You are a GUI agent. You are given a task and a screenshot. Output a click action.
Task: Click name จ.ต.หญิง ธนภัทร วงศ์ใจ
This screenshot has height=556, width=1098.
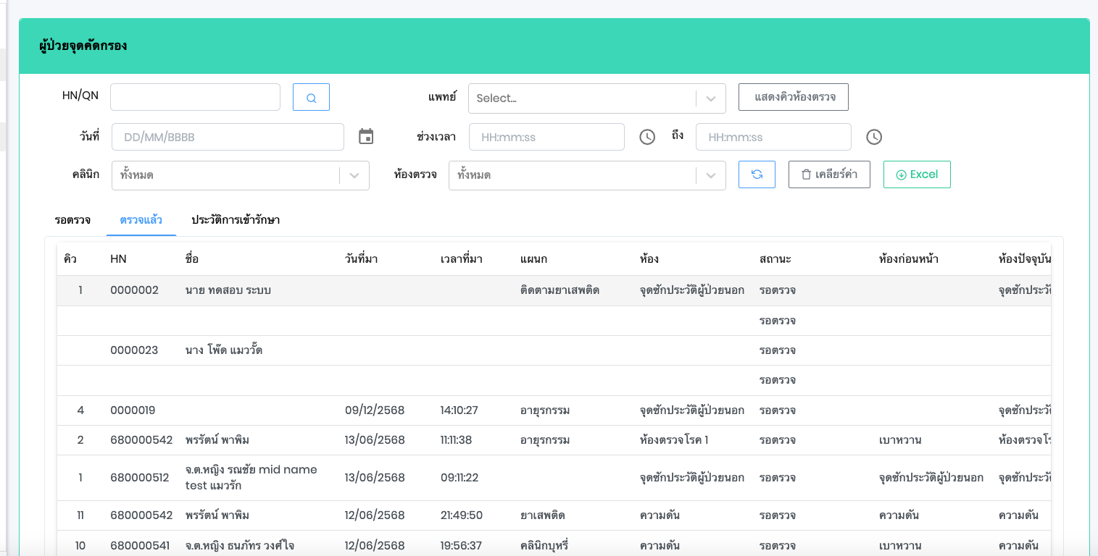[x=240, y=546]
